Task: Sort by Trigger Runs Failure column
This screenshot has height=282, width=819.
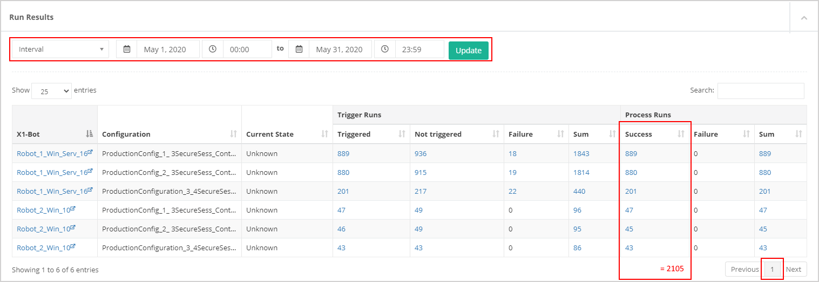Action: click(x=536, y=134)
